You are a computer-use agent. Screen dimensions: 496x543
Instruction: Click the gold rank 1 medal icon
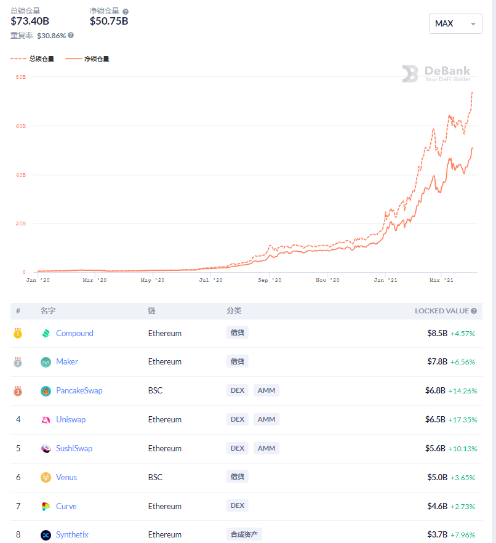tap(18, 333)
